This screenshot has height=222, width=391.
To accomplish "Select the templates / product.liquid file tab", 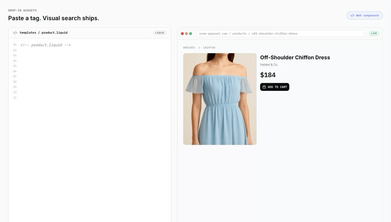I will (x=40, y=33).
